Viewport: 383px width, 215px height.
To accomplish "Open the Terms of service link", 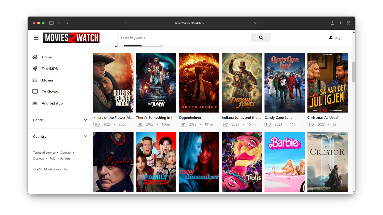I will (44, 153).
